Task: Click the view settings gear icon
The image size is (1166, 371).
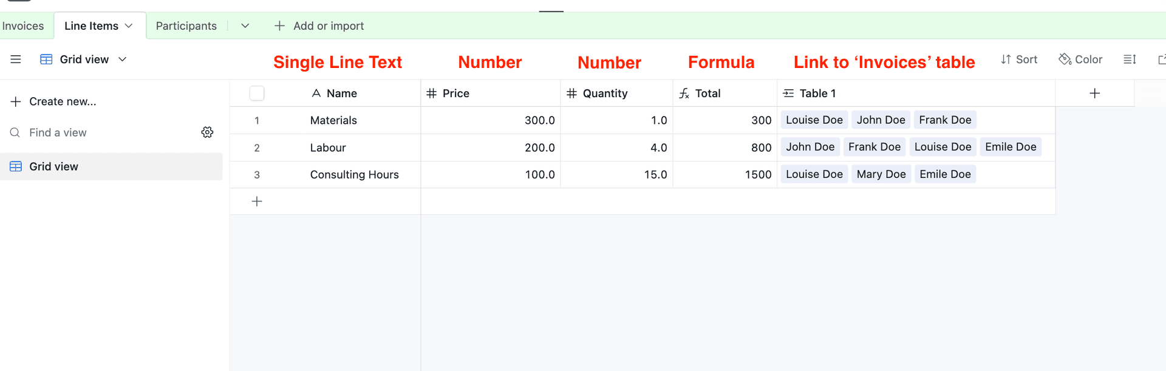Action: click(x=207, y=132)
